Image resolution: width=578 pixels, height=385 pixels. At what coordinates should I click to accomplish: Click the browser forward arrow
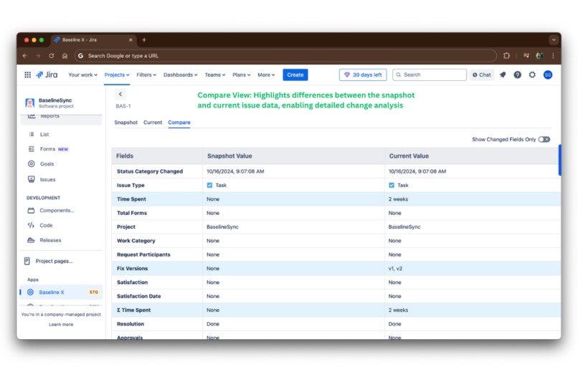tap(38, 56)
